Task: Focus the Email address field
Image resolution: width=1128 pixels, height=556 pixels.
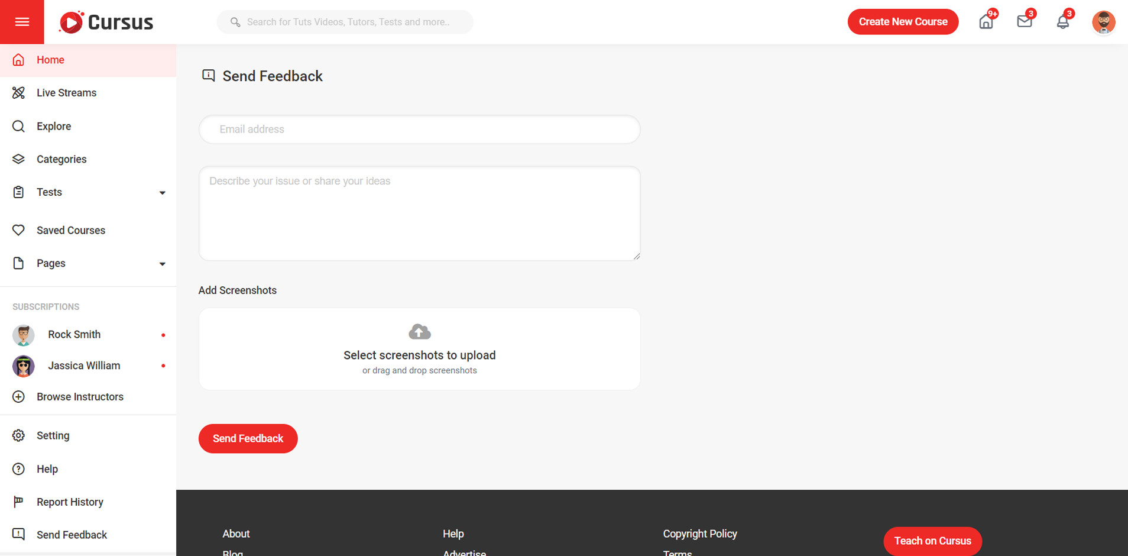Action: coord(419,130)
